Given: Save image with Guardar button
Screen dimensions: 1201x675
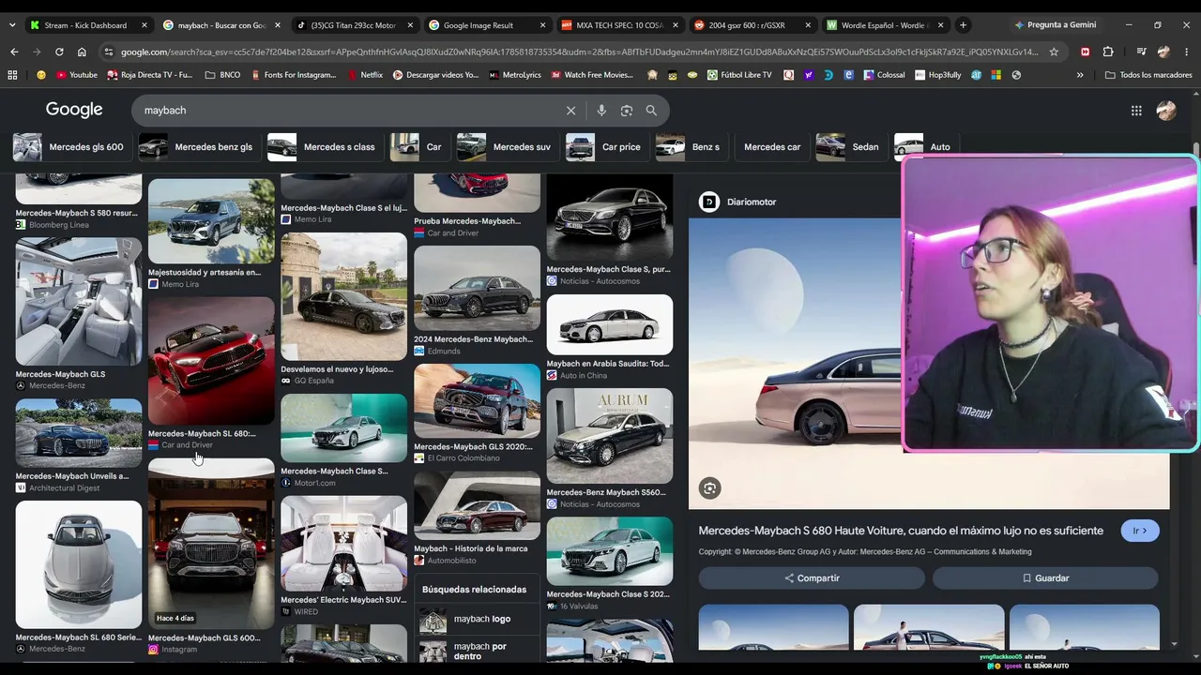Looking at the screenshot, I should coord(1045,578).
